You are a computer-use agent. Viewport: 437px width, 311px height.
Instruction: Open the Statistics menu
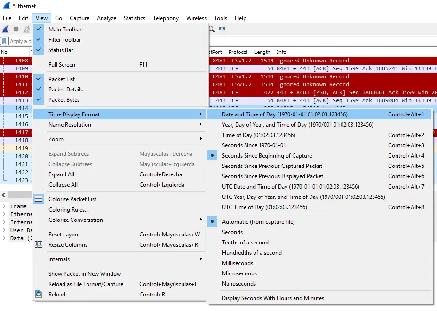pyautogui.click(x=135, y=18)
